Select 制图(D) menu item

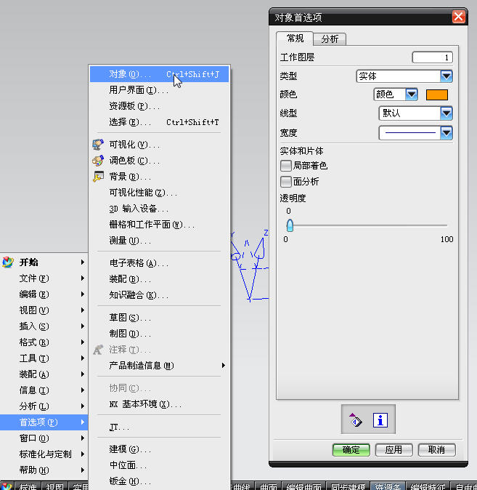pos(159,334)
